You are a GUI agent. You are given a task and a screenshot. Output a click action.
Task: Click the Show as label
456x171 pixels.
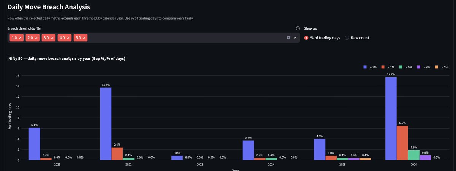click(x=311, y=28)
